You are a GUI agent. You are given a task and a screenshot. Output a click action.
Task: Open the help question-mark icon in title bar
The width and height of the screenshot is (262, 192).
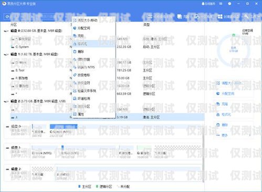[229, 4]
